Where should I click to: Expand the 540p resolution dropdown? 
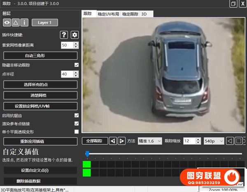[214, 141]
